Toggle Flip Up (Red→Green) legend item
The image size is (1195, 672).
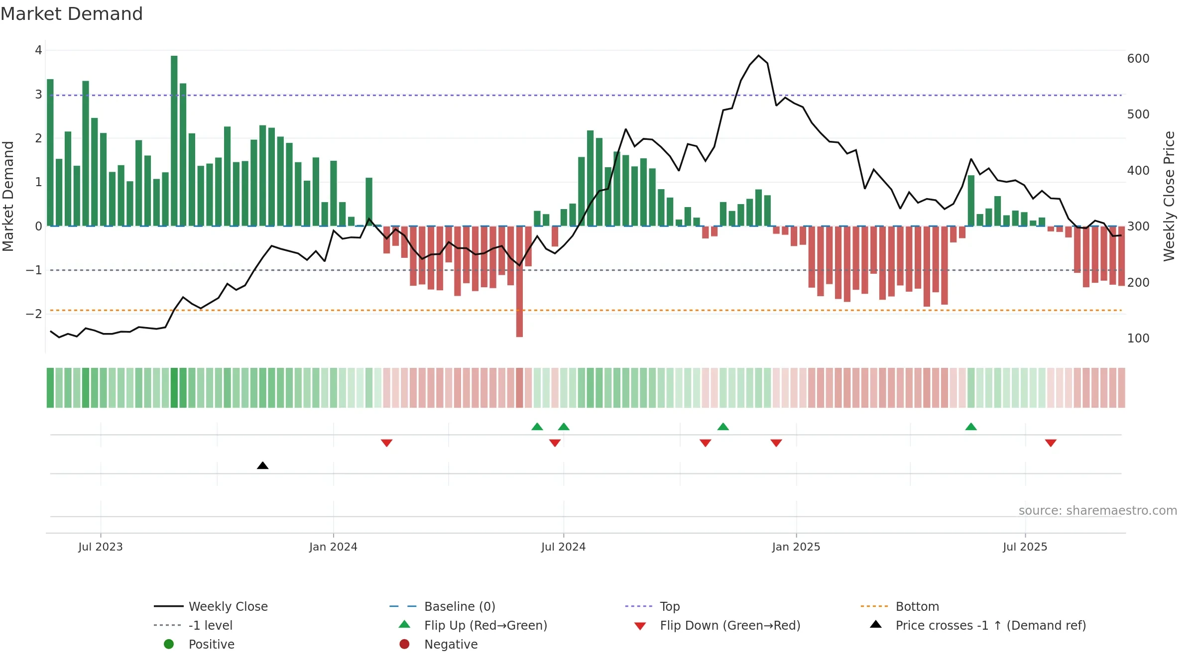(x=473, y=625)
